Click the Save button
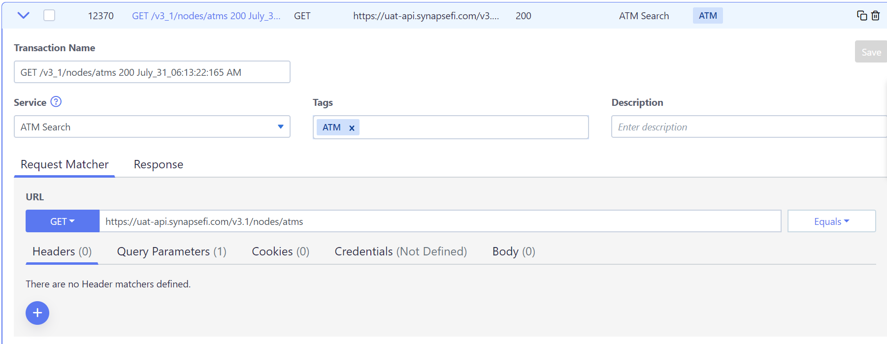Viewport: 887px width, 344px height. (x=871, y=52)
